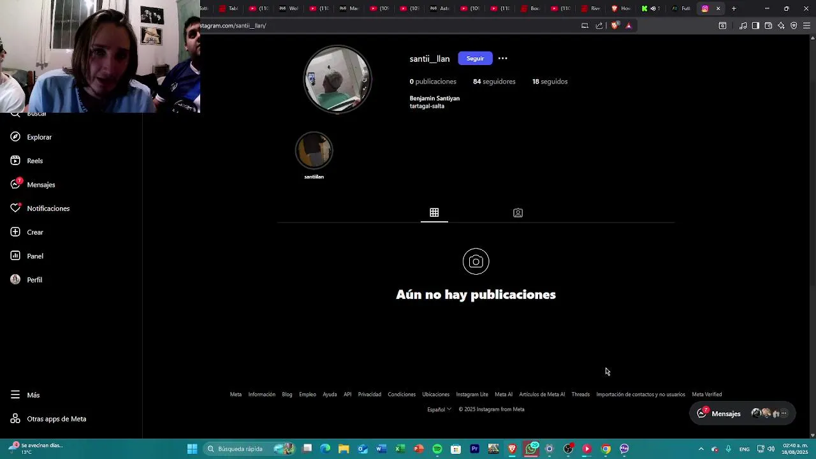The width and height of the screenshot is (816, 459).
Task: Click the browser address bar URL
Action: (x=233, y=25)
